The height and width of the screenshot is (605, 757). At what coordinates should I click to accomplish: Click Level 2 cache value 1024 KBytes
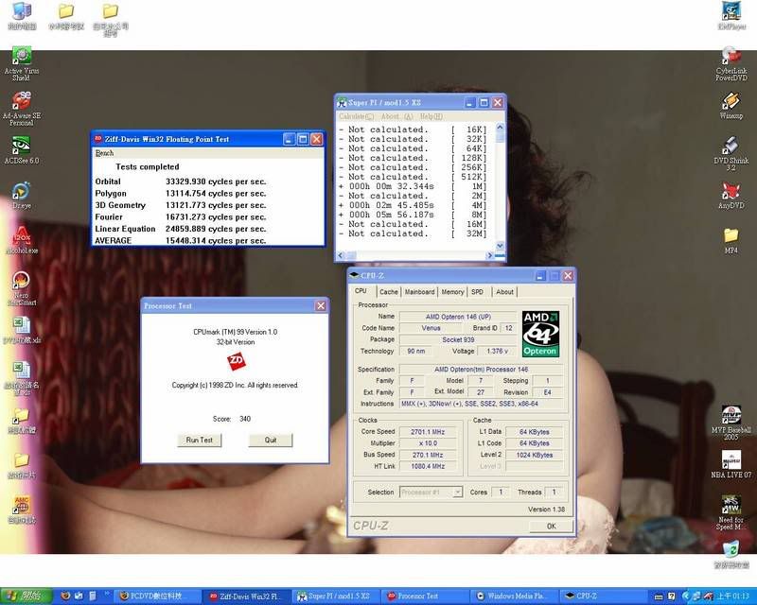[535, 455]
